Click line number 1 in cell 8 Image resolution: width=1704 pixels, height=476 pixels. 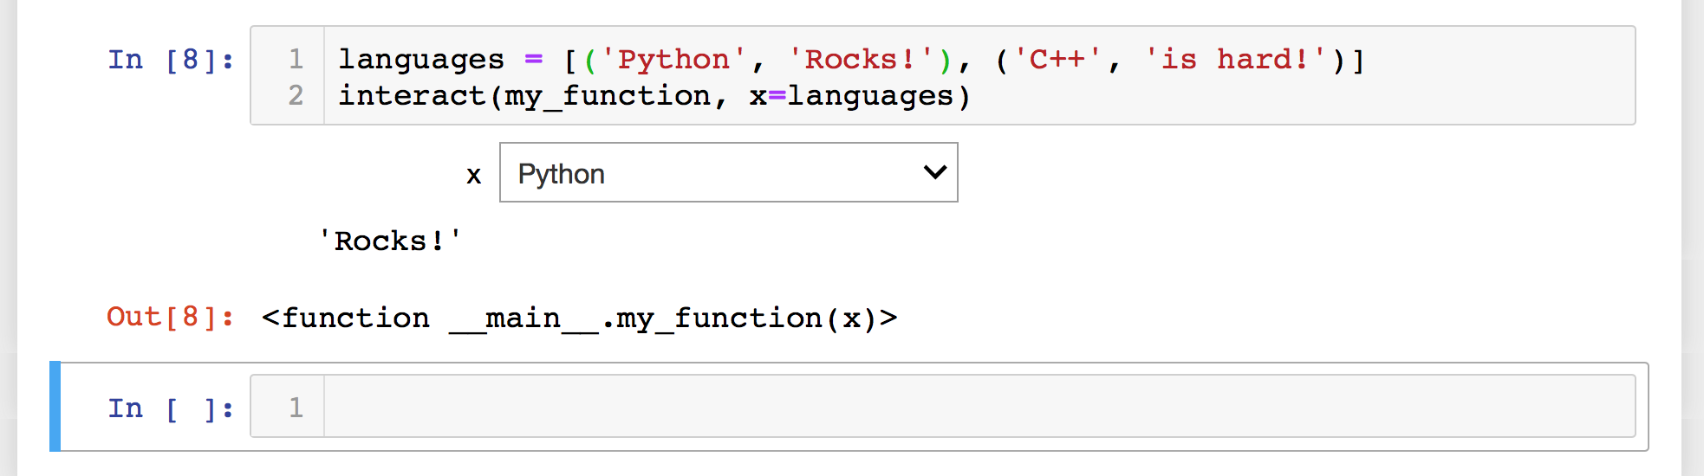coord(296,59)
